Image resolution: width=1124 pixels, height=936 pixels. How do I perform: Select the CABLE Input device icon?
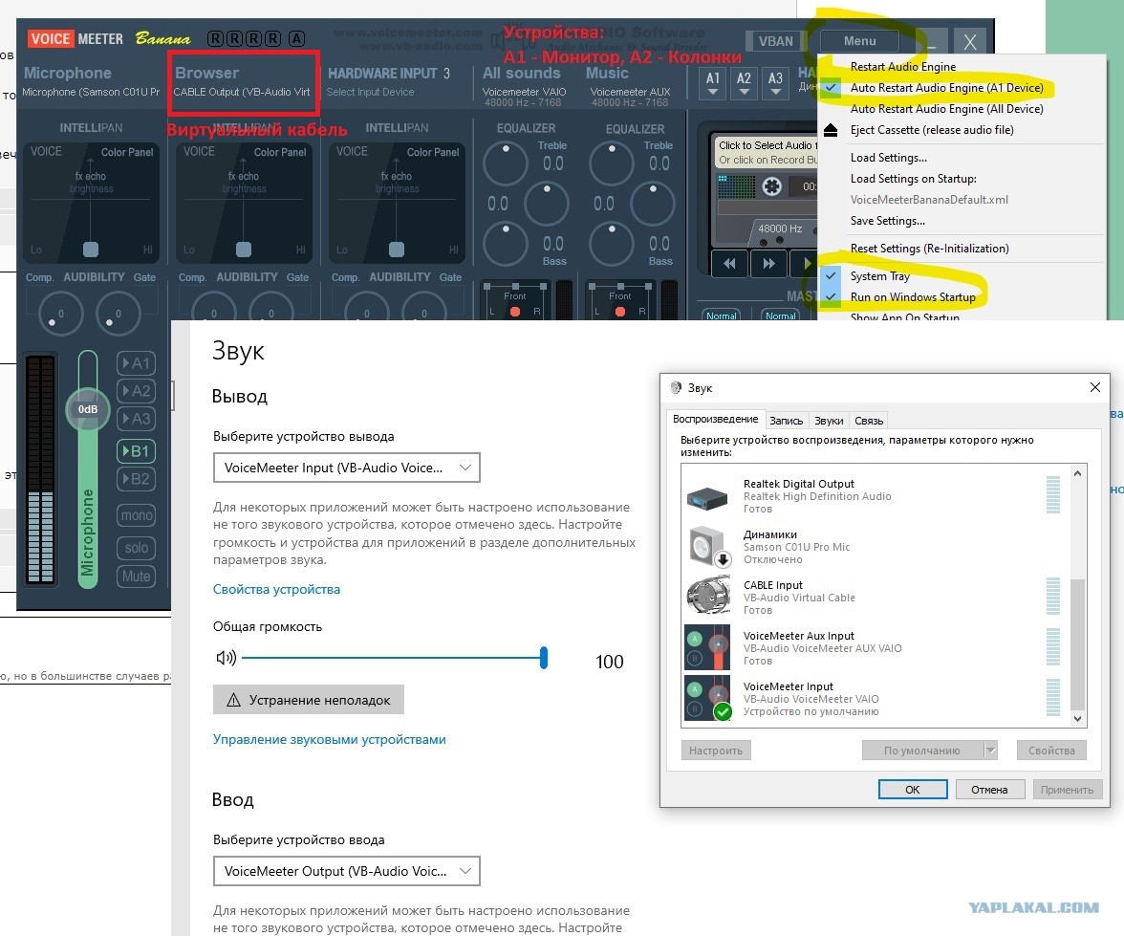tap(708, 597)
